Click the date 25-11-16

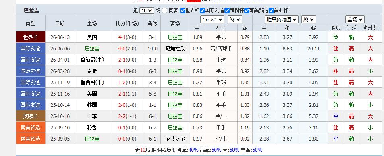tap(60, 94)
